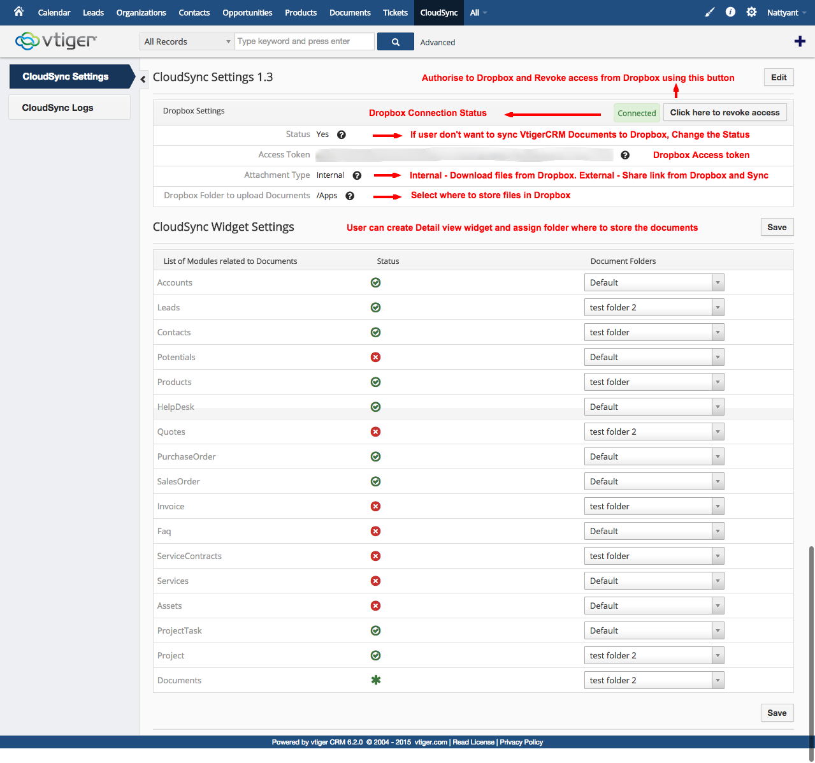815x763 pixels.
Task: Click the help icon next to Attachment Type
Action: pyautogui.click(x=357, y=175)
